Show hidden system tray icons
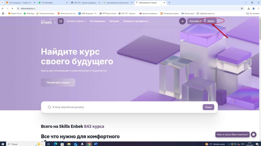Viewport: 261px width, 146px height. pos(229,144)
